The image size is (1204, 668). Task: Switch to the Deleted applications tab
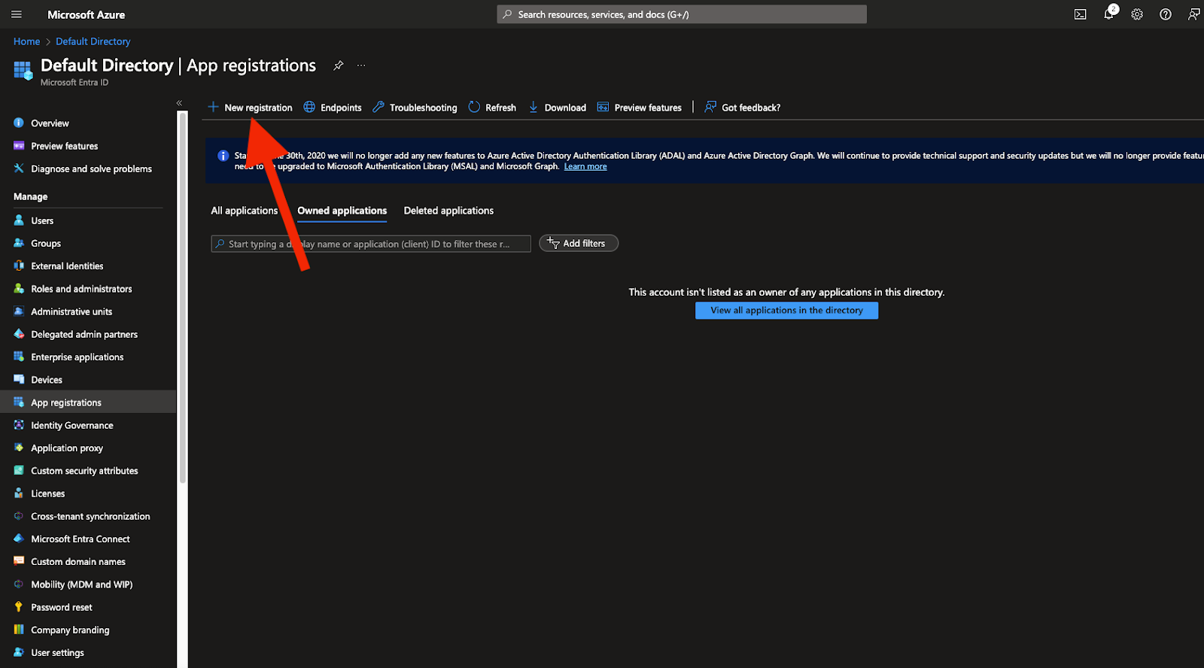pos(448,211)
